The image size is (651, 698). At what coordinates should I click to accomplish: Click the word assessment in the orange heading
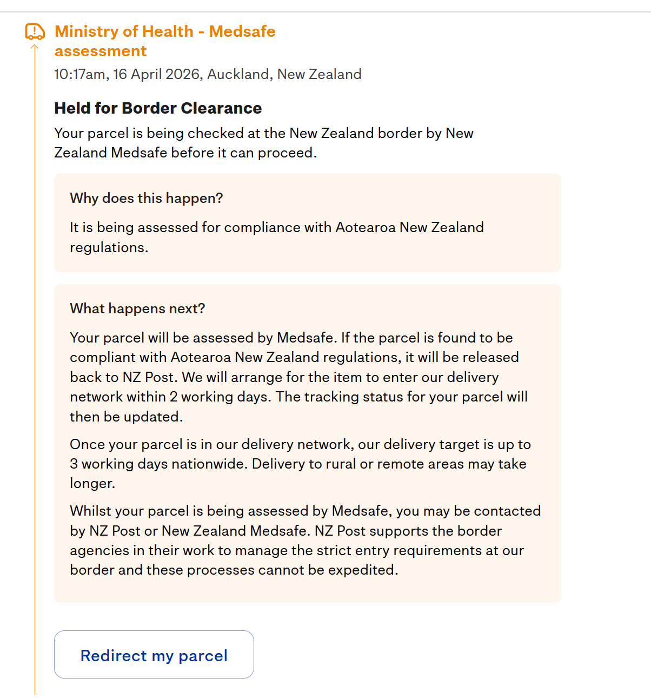(101, 51)
